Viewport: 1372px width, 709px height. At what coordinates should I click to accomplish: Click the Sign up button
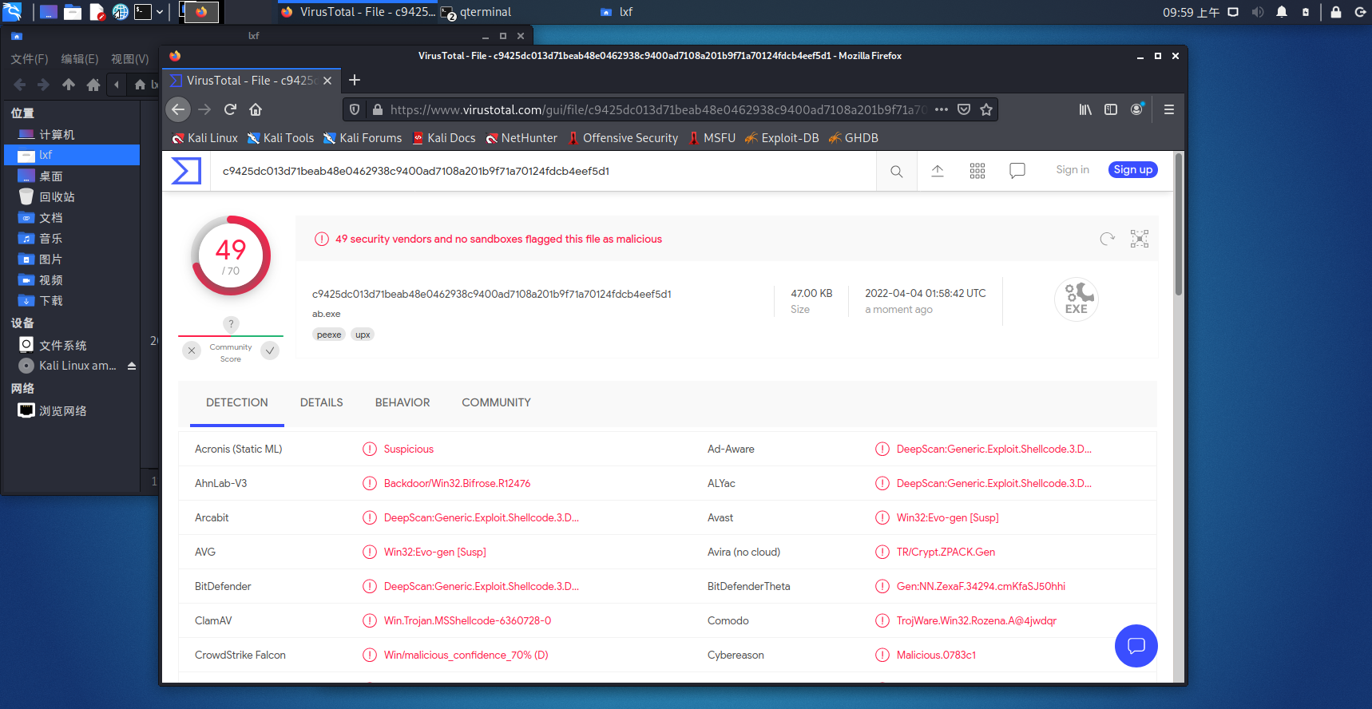click(x=1133, y=170)
